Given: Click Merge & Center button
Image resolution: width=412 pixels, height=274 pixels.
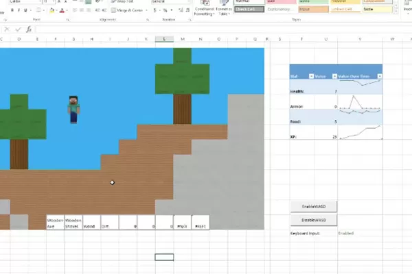Looking at the screenshot, I should click(x=127, y=10).
